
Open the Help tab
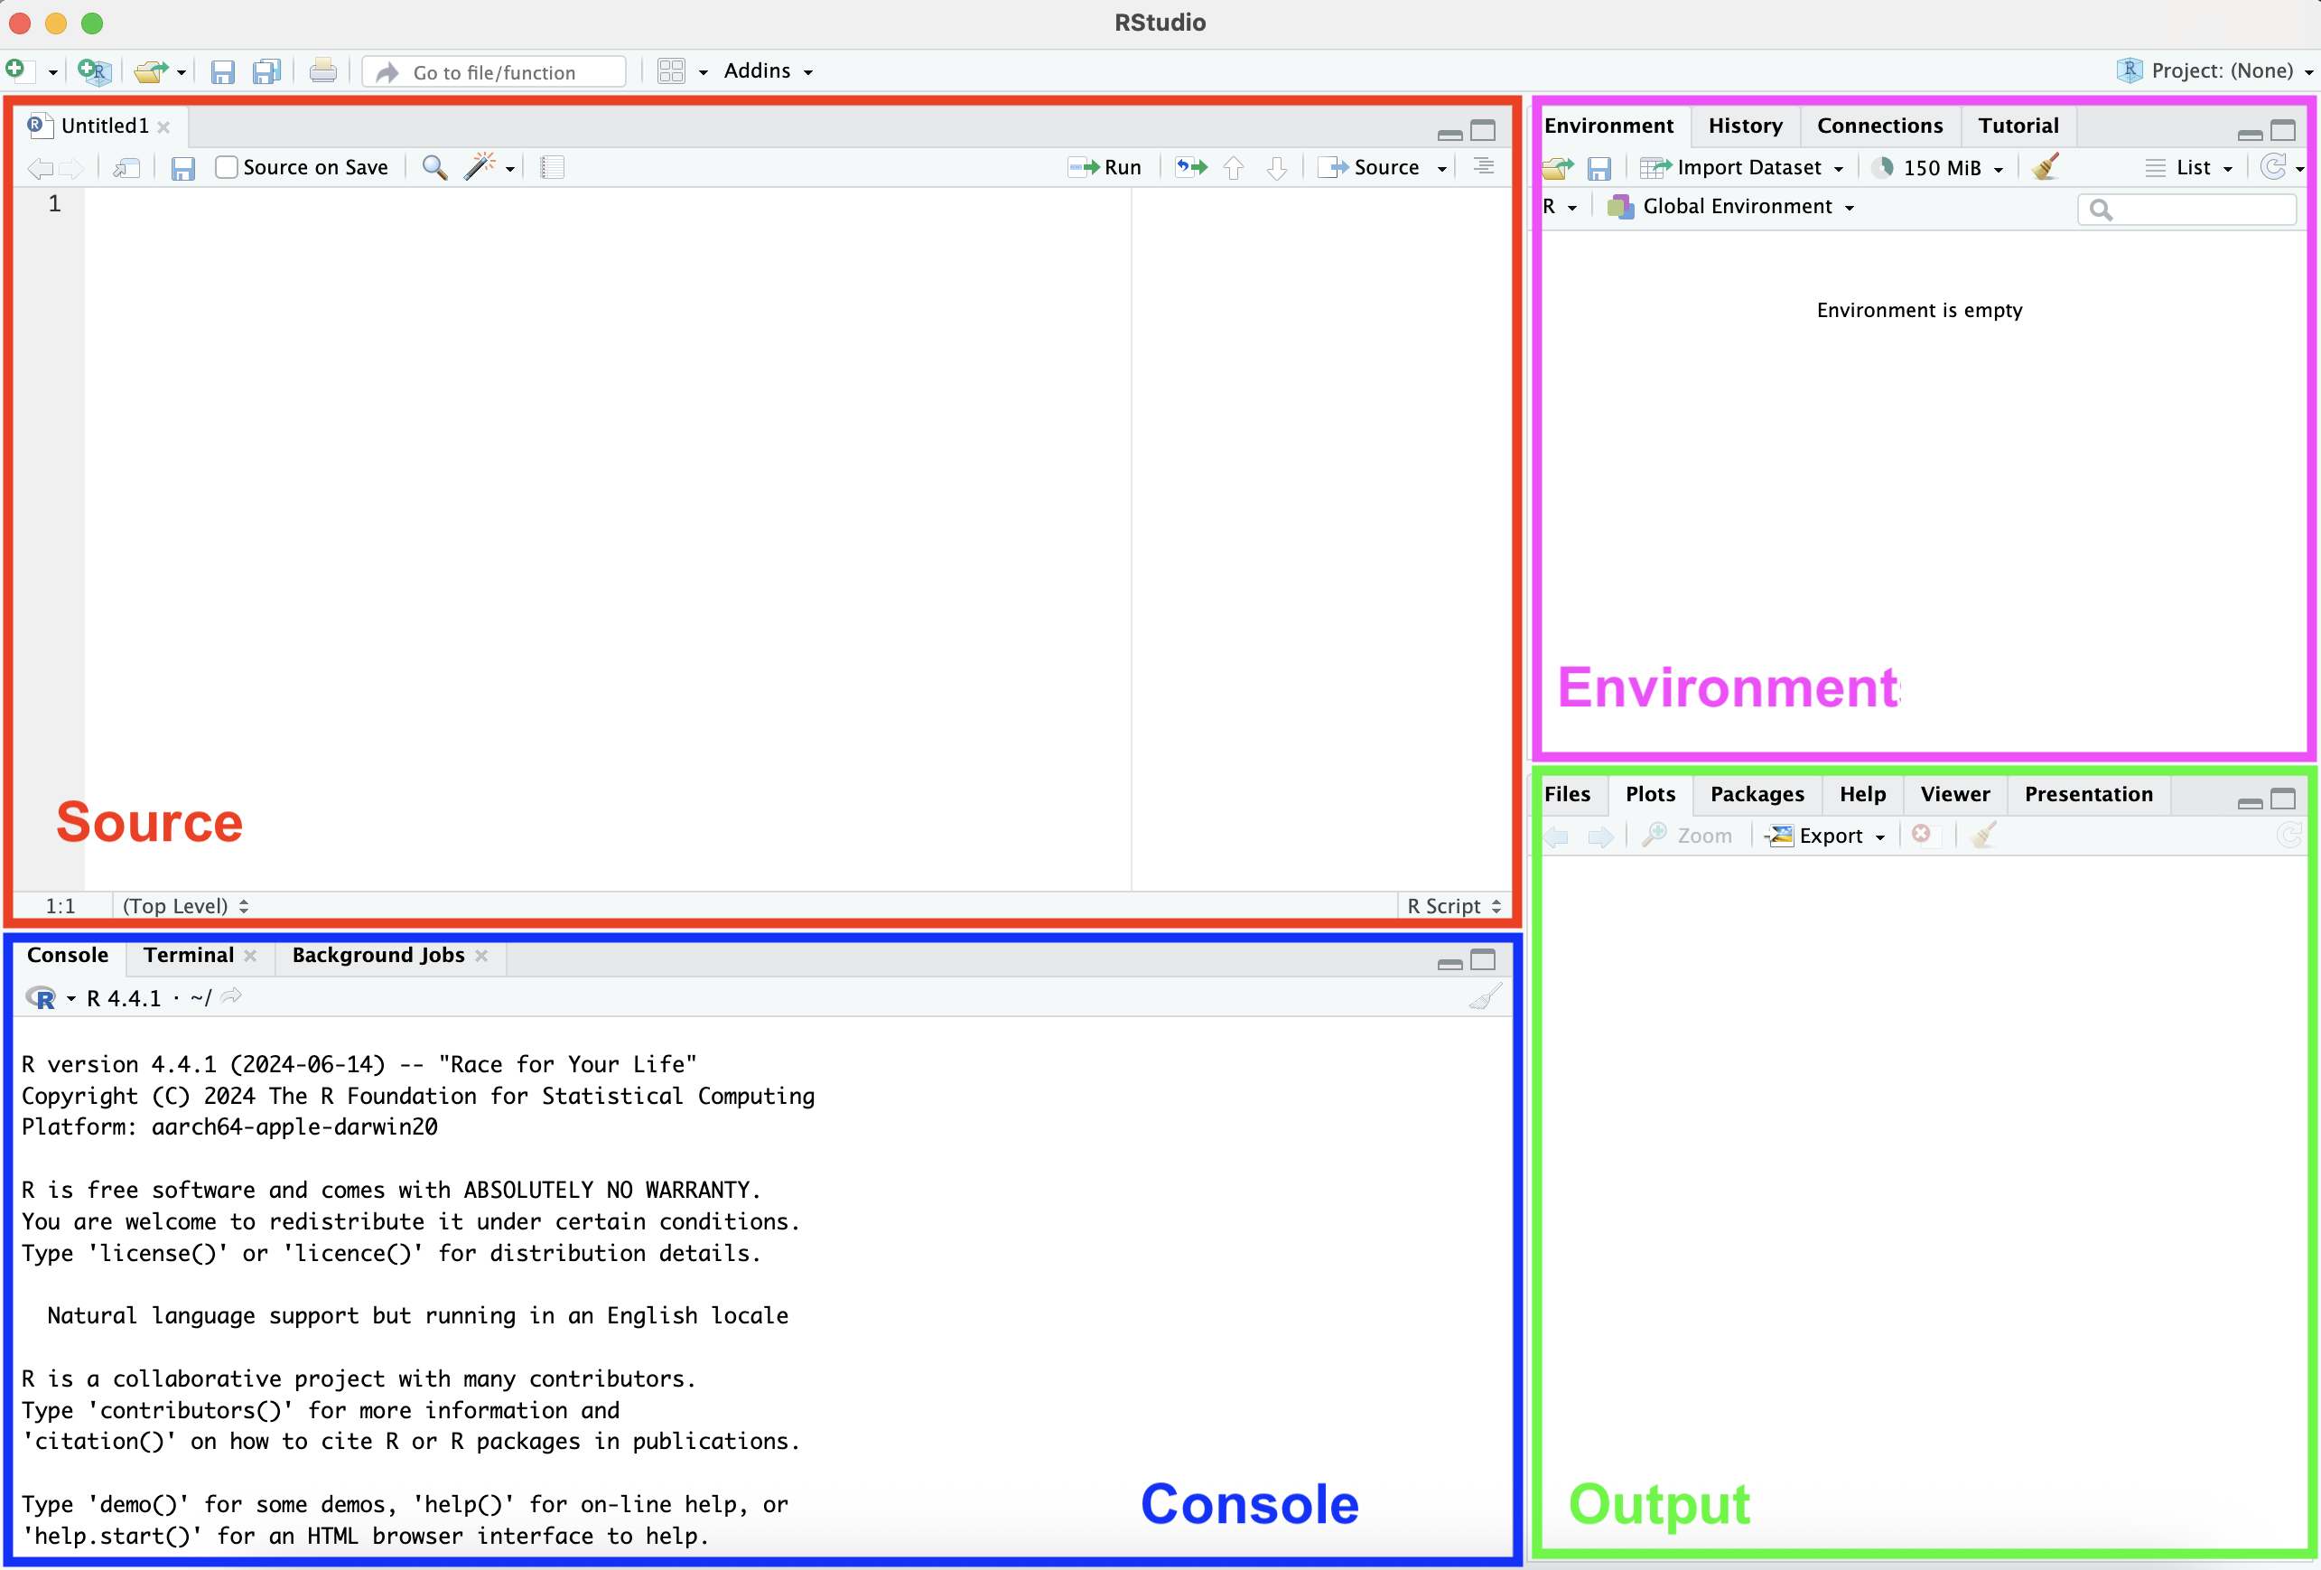pos(1862,794)
